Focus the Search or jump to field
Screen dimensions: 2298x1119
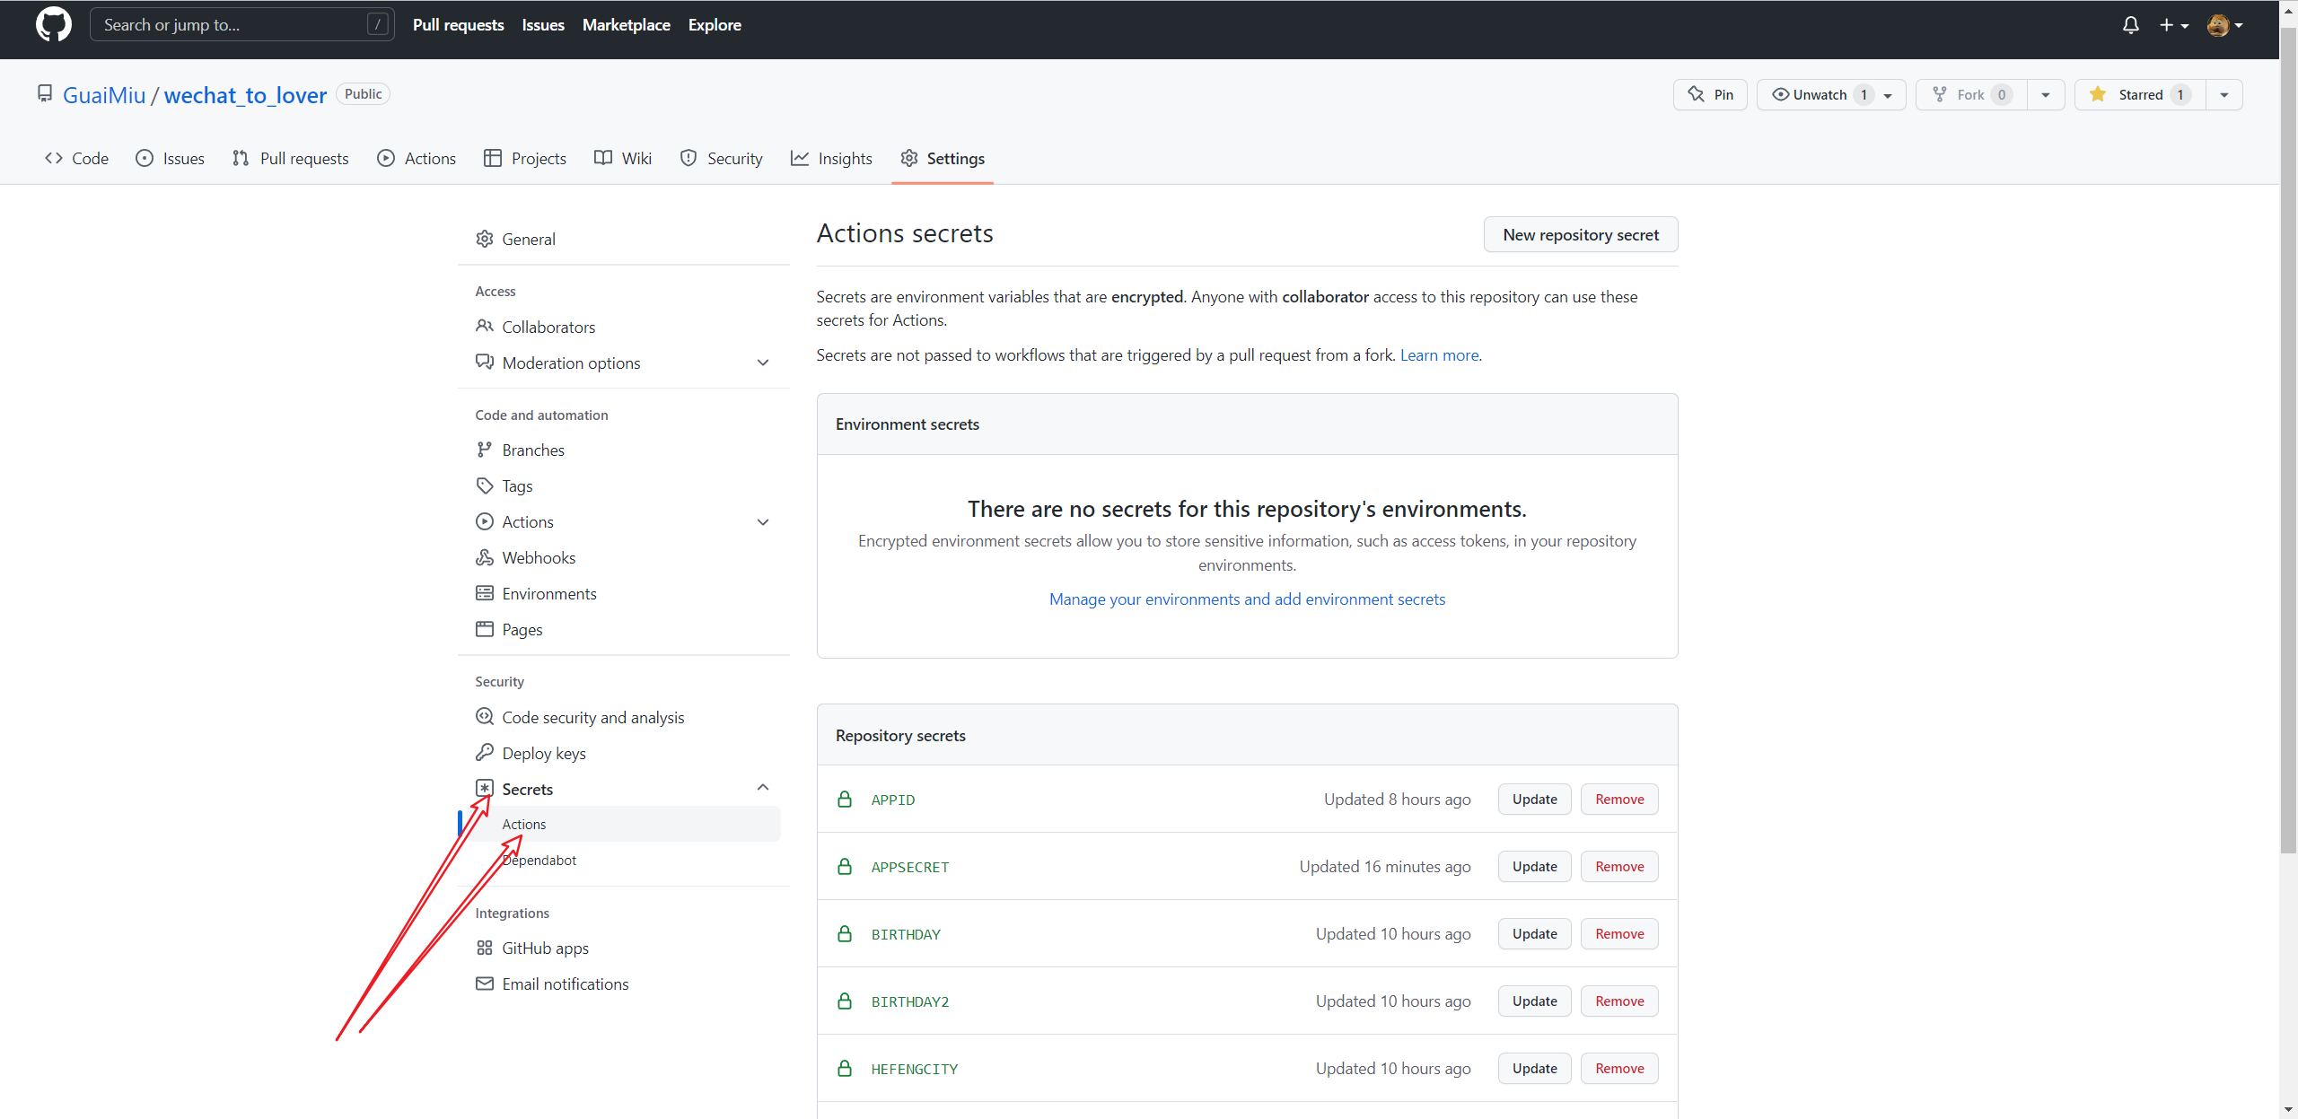click(x=241, y=25)
